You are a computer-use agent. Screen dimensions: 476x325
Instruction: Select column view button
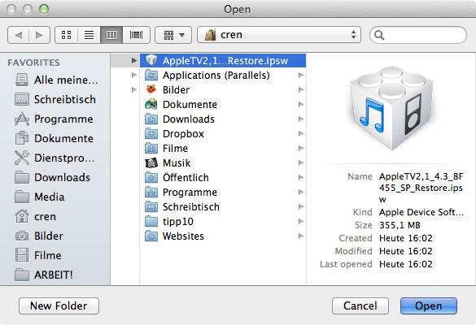tap(111, 35)
